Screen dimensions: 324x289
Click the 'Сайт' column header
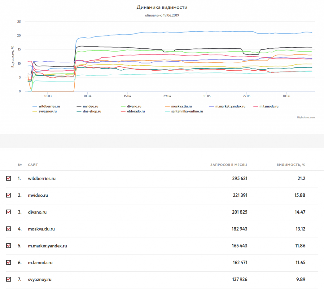(33, 165)
